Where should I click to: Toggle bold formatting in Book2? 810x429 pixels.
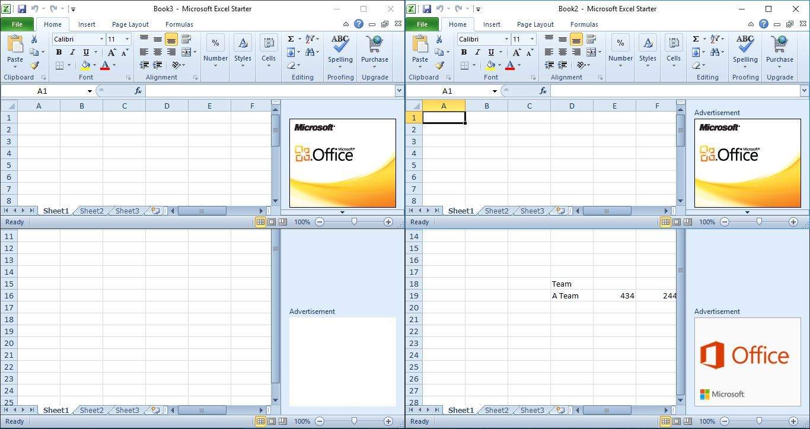[464, 52]
